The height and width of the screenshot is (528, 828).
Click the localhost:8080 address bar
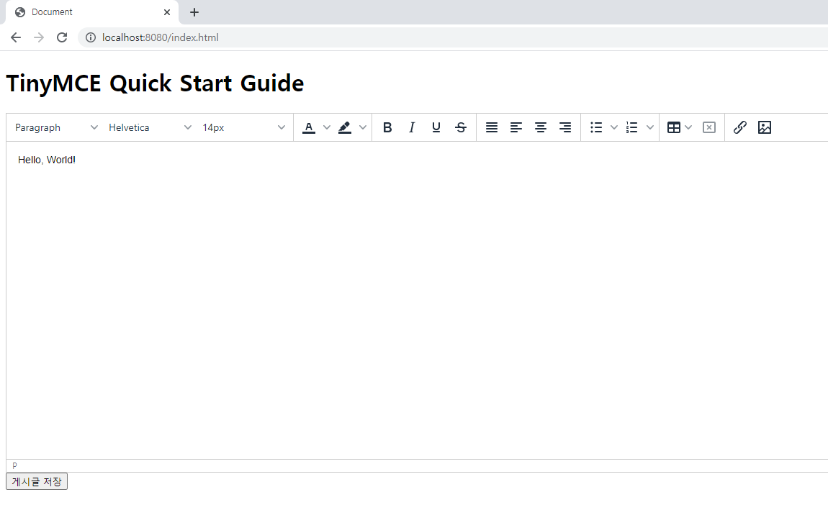(454, 37)
